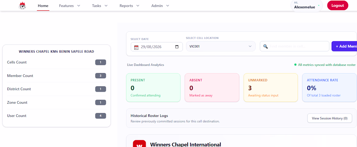The width and height of the screenshot is (357, 147).
Task: Click the Cells Count badge showing 1
Action: [101, 62]
